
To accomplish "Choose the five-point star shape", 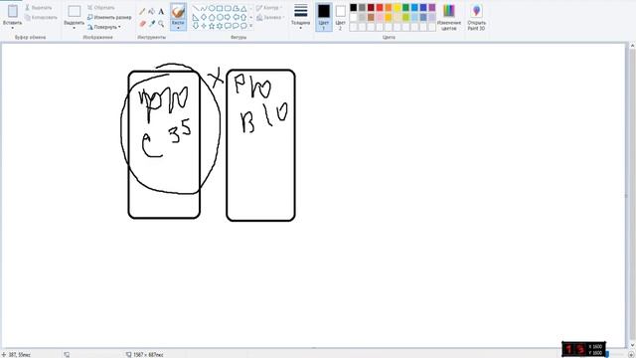I will pos(212,26).
